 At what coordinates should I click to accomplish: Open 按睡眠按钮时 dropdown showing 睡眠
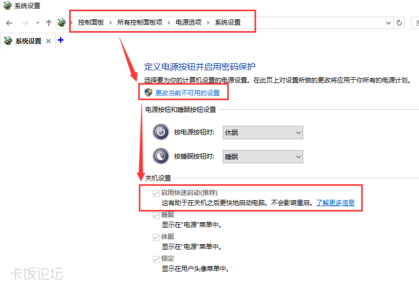click(x=263, y=156)
